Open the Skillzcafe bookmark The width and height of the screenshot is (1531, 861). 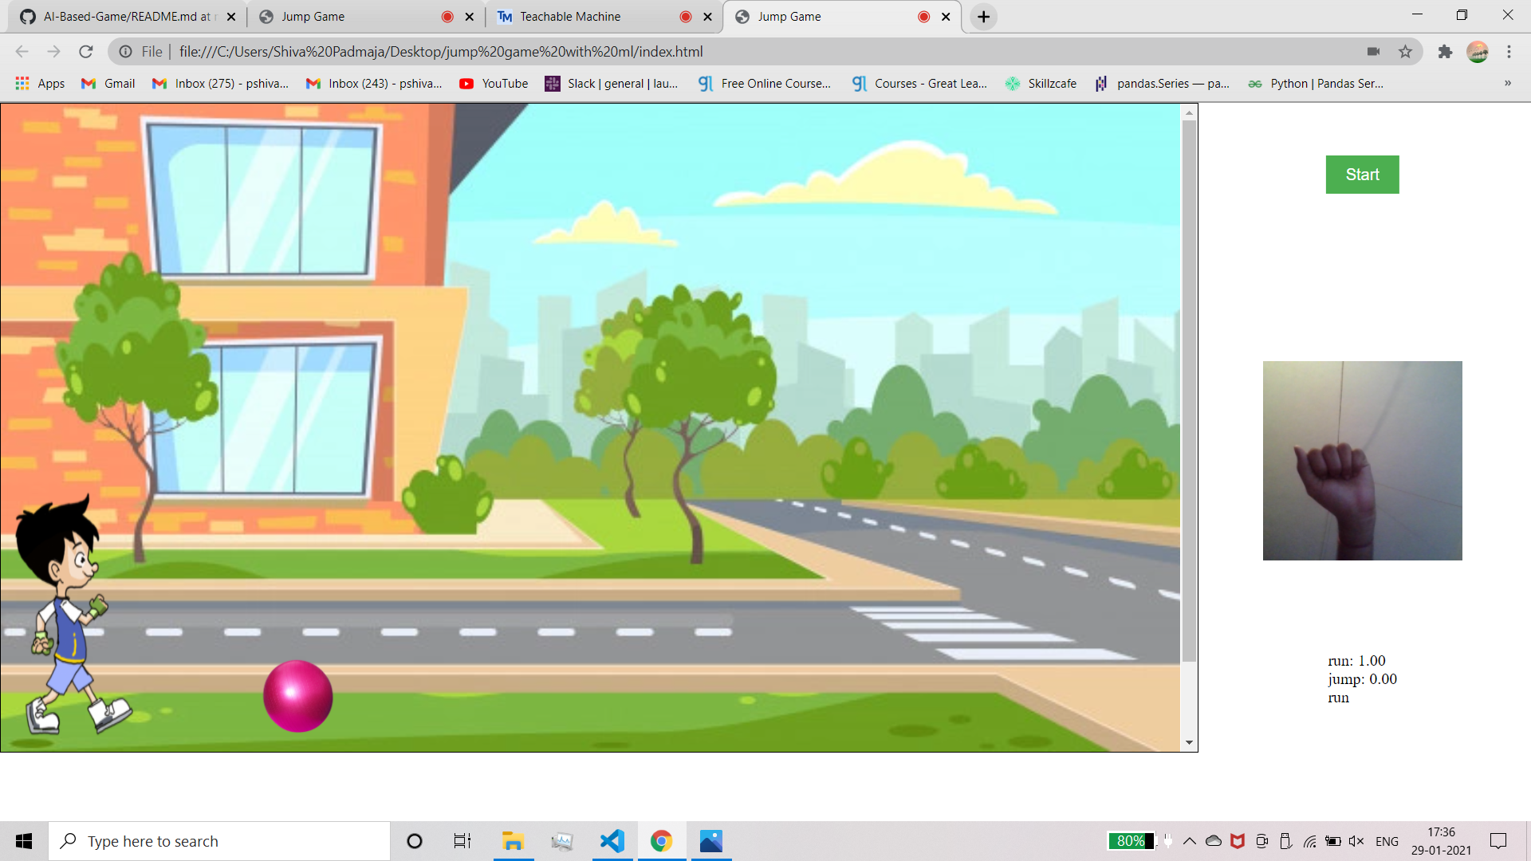pos(1041,84)
